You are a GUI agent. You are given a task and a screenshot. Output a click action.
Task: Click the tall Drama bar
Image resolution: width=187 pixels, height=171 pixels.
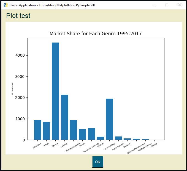[55, 91]
